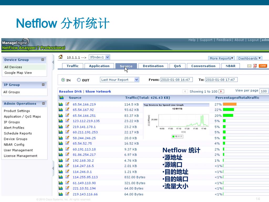
Task: Edit the 65.54.167.92 entry
Action: coord(67,109)
